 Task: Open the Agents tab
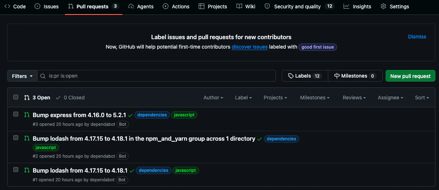(141, 7)
